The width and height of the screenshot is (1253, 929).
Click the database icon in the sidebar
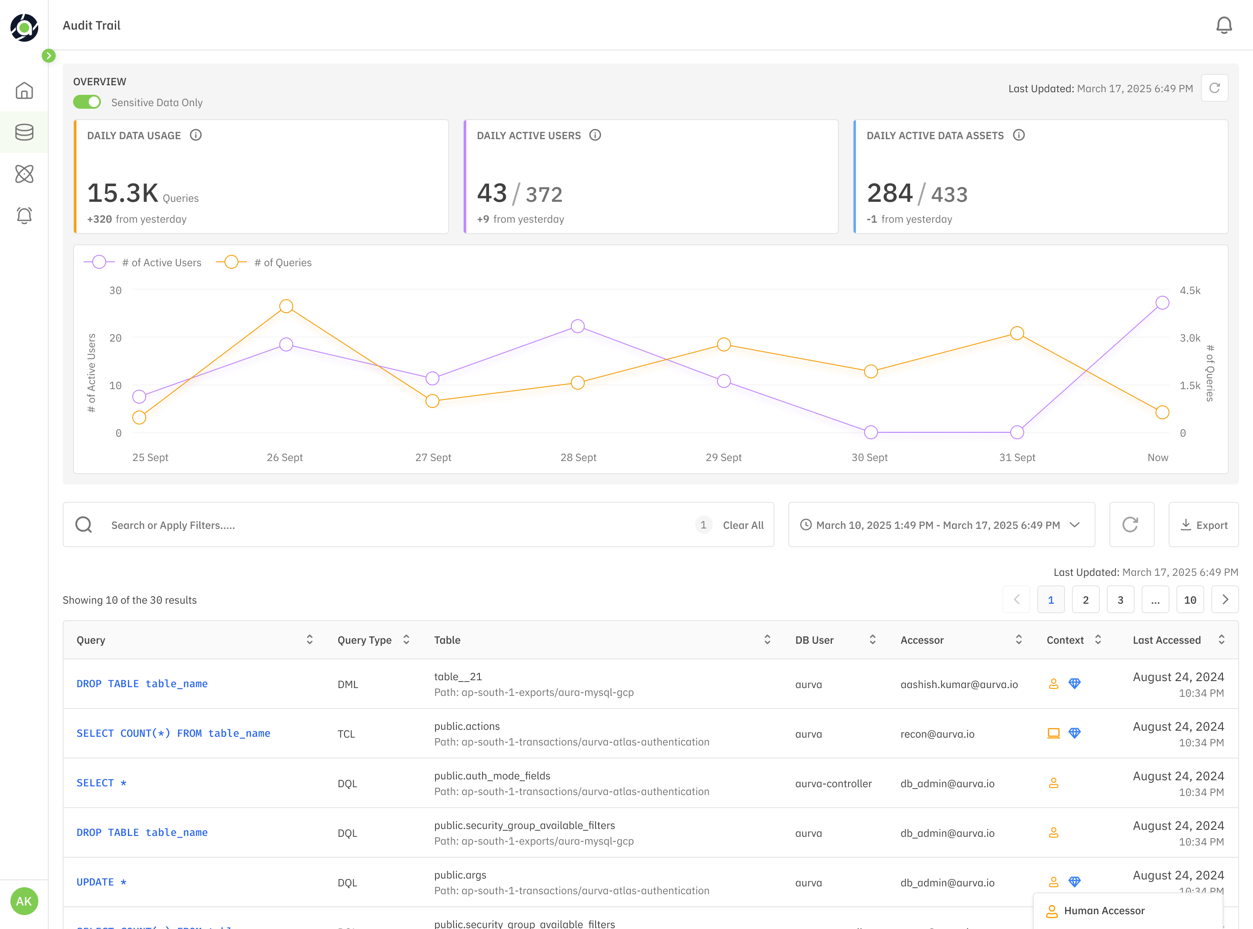[x=24, y=132]
